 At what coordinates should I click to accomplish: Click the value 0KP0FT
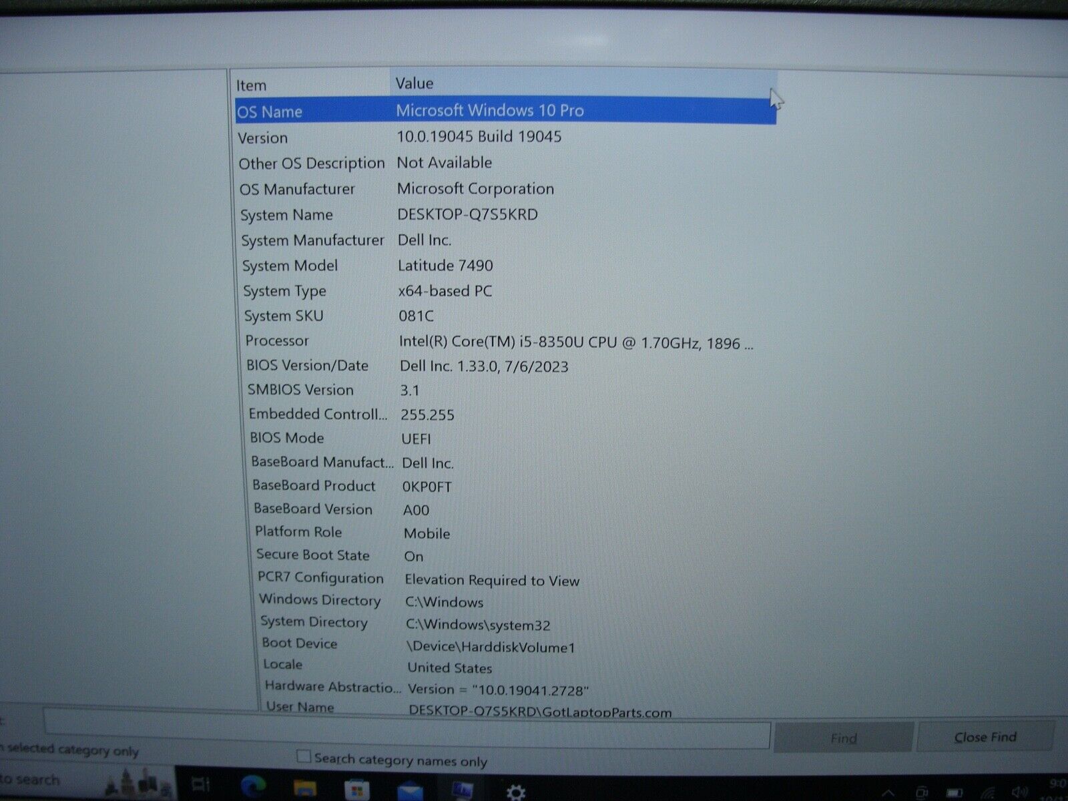[427, 487]
